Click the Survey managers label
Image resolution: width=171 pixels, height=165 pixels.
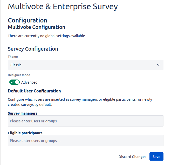tap(23, 113)
